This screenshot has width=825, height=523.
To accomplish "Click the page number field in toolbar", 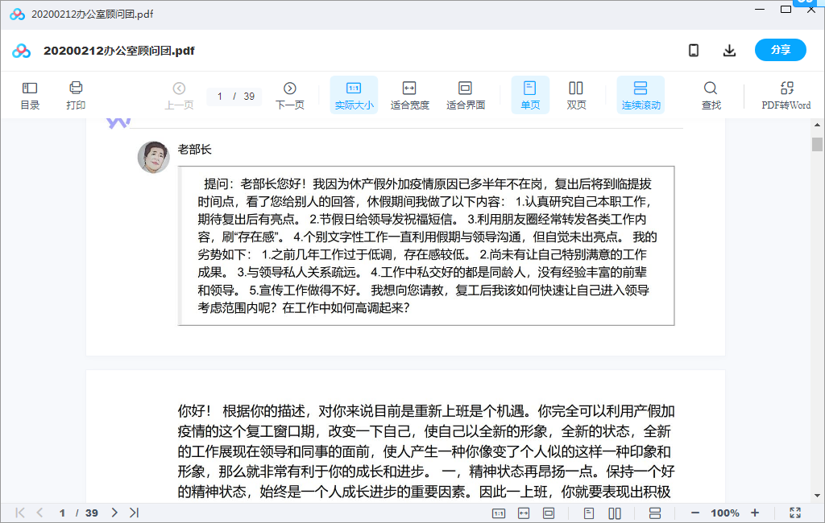I will click(220, 97).
